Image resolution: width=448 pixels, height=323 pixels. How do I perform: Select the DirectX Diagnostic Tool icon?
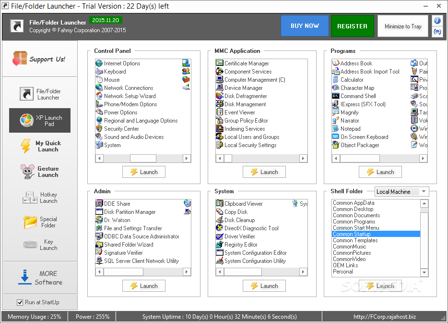pyautogui.click(x=219, y=228)
